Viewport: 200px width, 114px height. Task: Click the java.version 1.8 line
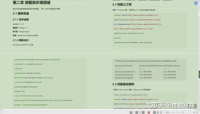(28, 96)
